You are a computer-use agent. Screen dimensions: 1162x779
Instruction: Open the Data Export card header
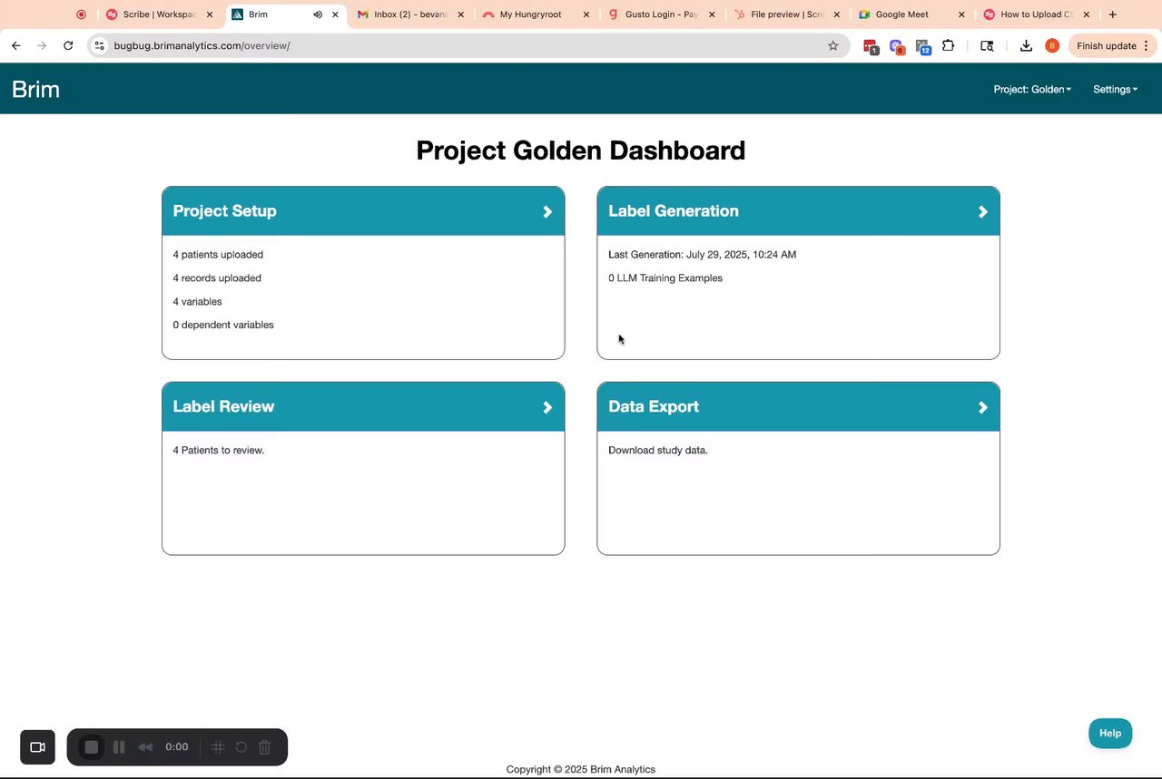[x=799, y=407]
